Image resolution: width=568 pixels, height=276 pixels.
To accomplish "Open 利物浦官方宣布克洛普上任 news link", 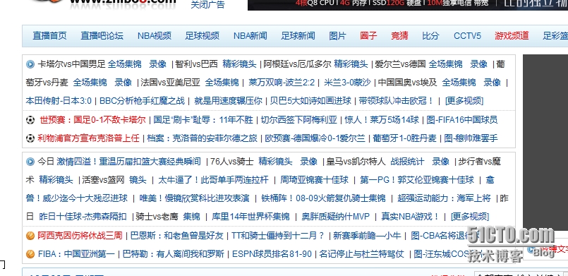I will (x=88, y=138).
